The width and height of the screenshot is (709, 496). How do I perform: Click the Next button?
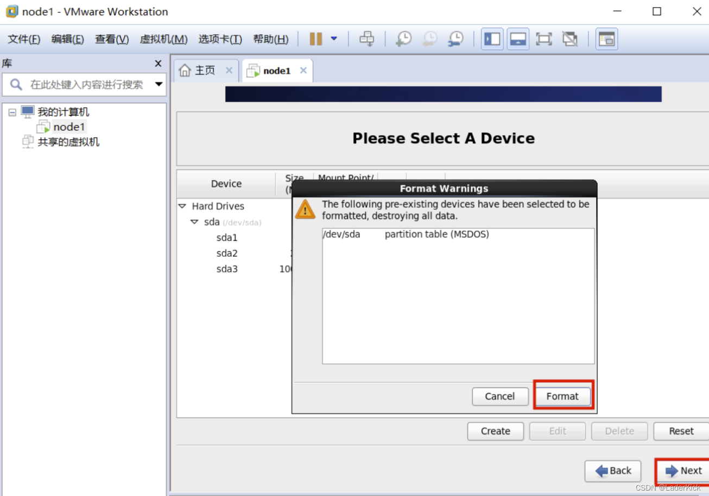point(683,471)
